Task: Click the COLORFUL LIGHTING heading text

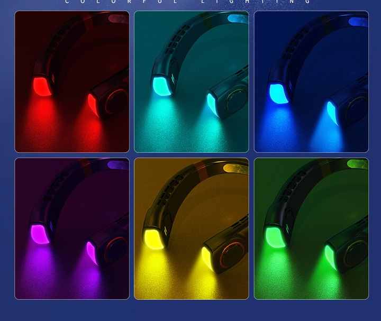Action: [188, 2]
